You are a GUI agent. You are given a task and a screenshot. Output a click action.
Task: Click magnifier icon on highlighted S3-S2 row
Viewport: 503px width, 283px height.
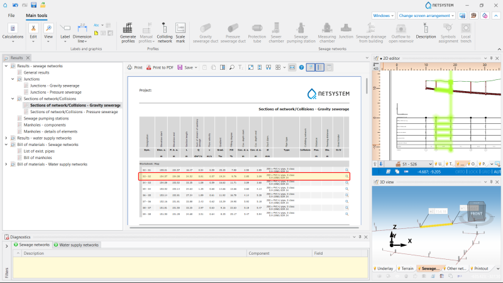click(x=346, y=176)
